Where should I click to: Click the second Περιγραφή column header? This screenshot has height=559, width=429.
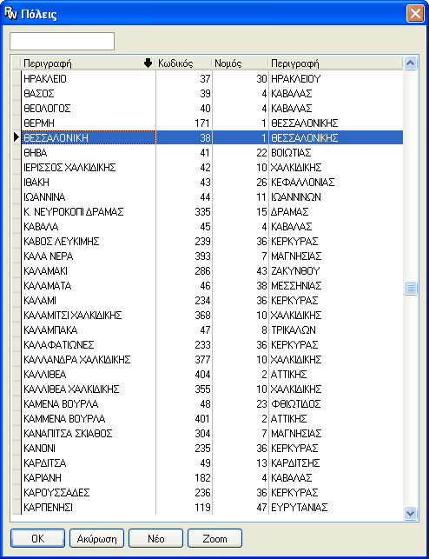(x=336, y=63)
